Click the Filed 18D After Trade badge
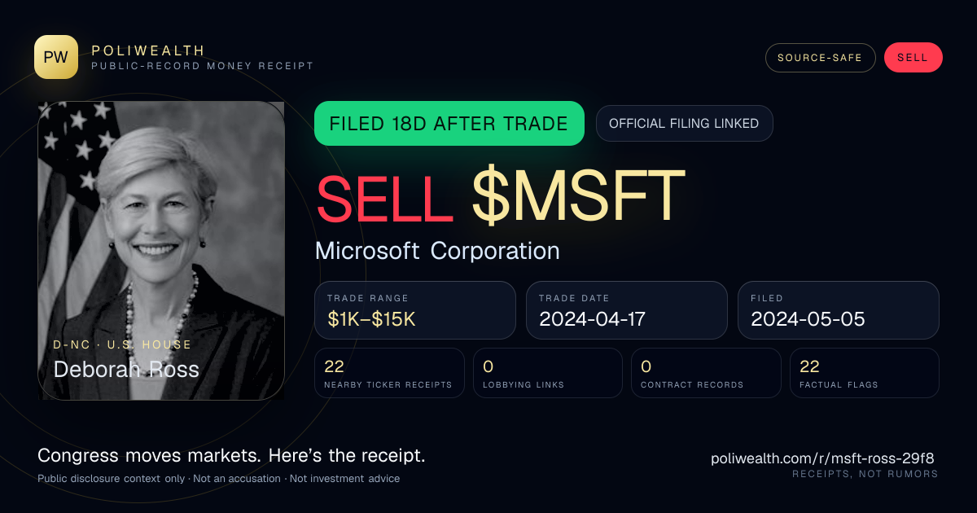Image resolution: width=977 pixels, height=513 pixels. pyautogui.click(x=449, y=124)
